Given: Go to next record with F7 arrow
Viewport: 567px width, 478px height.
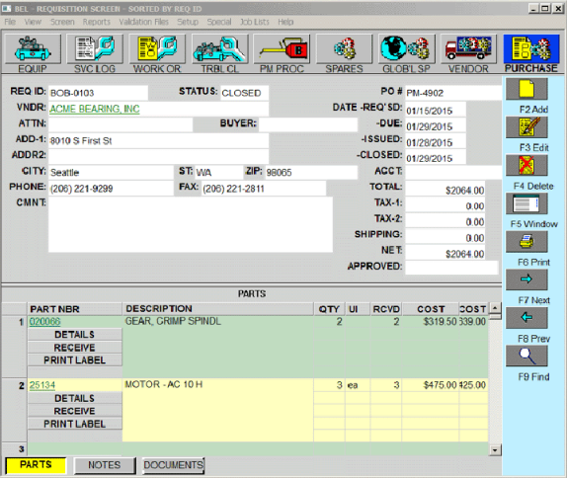Looking at the screenshot, I should (x=526, y=279).
